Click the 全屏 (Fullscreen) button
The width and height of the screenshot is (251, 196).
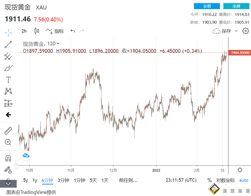236,6
